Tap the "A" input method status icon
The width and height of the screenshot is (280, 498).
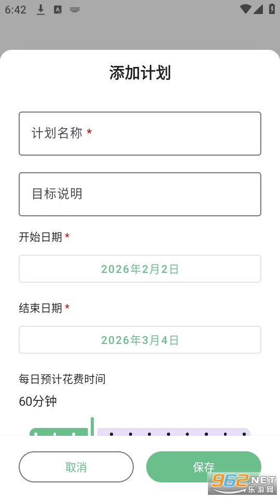click(x=58, y=9)
